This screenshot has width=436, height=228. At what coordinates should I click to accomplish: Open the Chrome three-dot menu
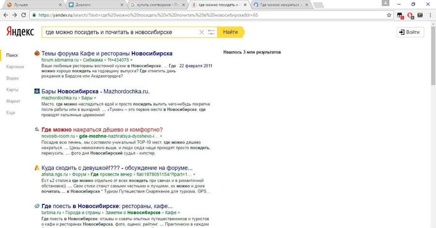430,15
